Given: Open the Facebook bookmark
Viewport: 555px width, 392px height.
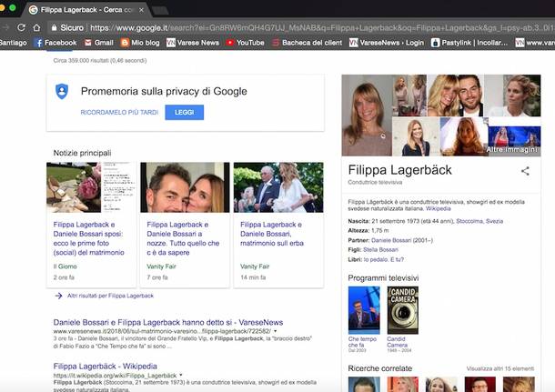Looking at the screenshot, I should click(55, 43).
